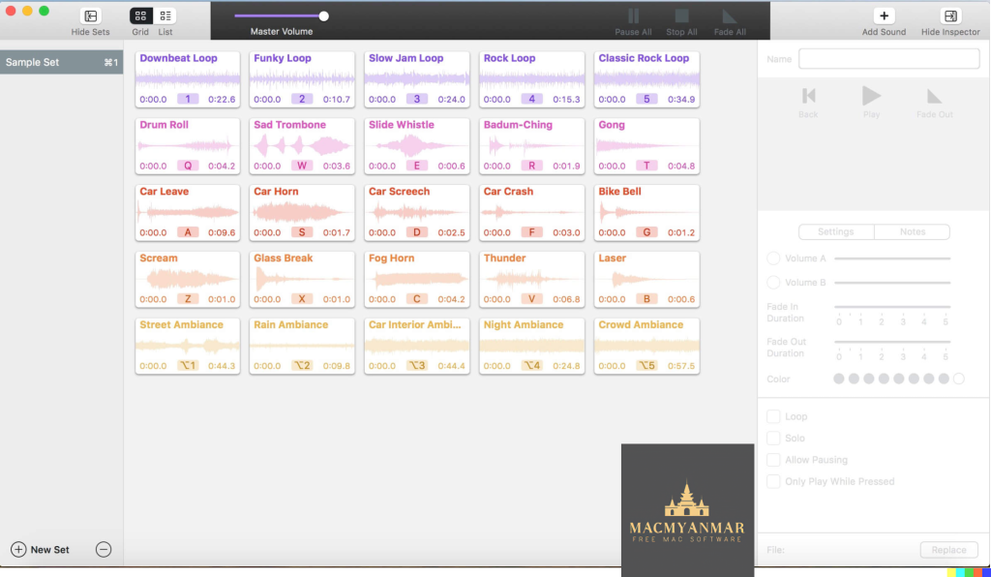Play the Sad Trombone sound

(302, 146)
